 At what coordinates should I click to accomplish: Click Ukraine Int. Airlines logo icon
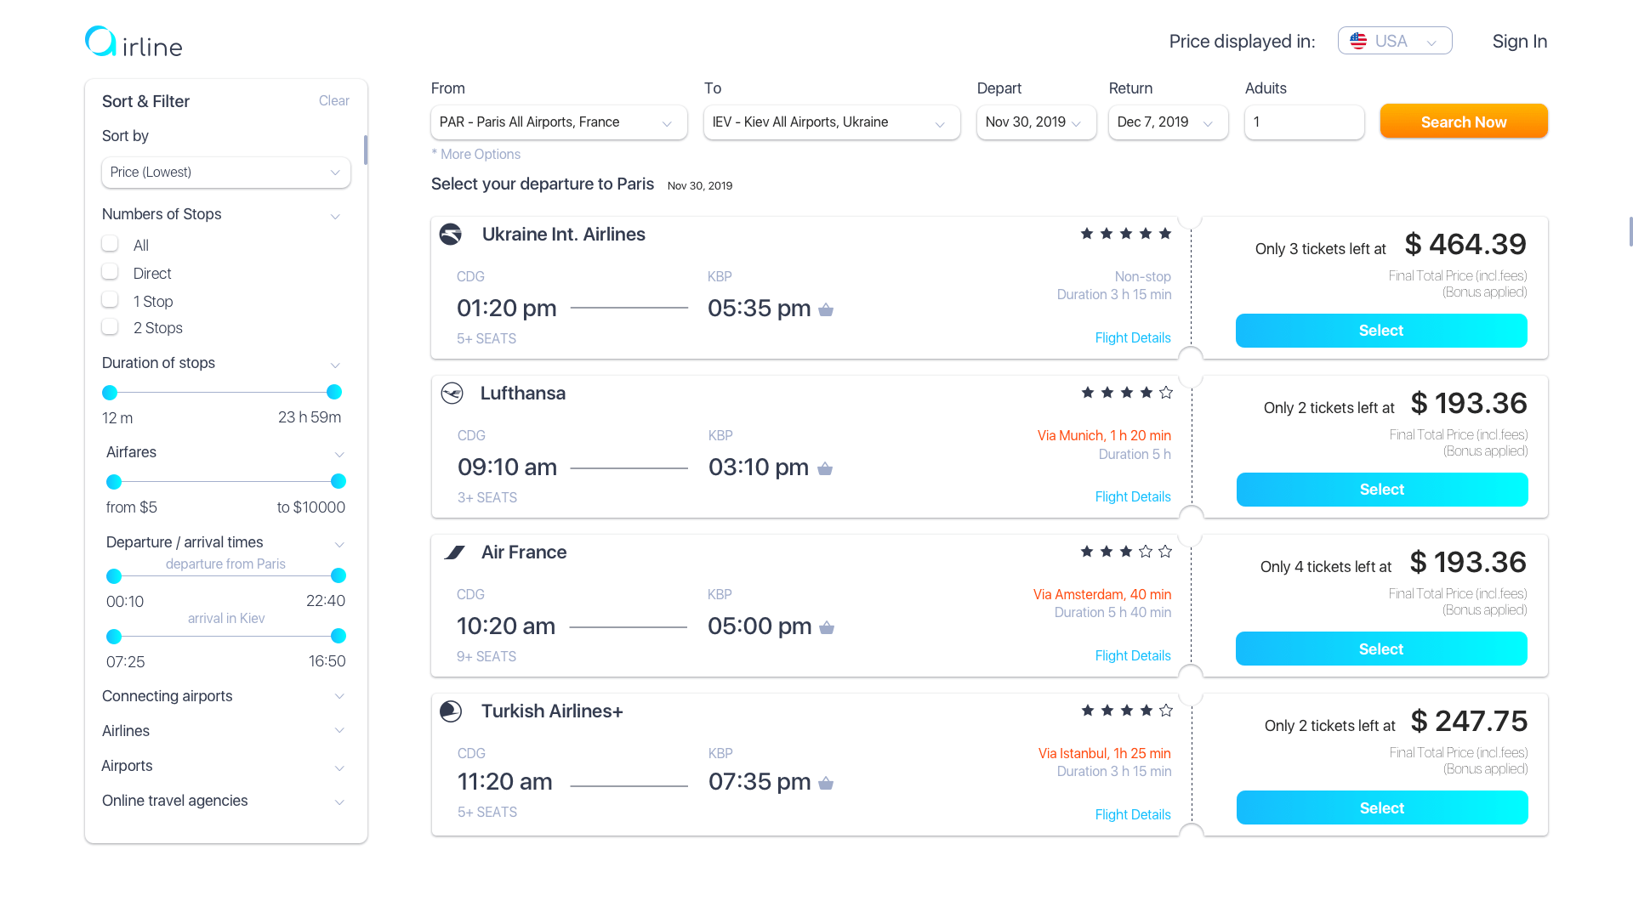451,234
